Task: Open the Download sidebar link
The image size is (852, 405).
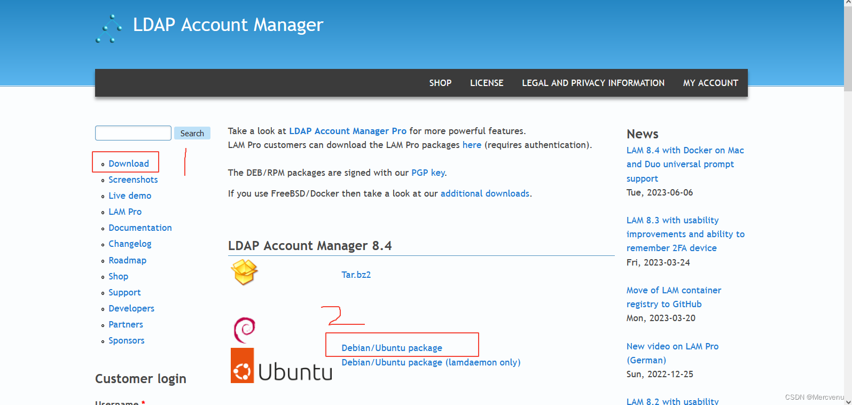Action: tap(129, 163)
